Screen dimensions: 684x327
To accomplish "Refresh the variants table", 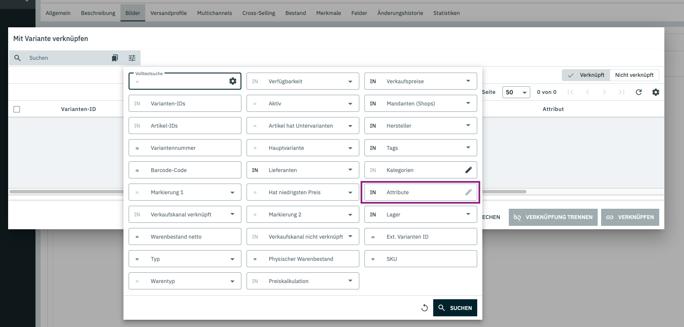I will pos(638,92).
